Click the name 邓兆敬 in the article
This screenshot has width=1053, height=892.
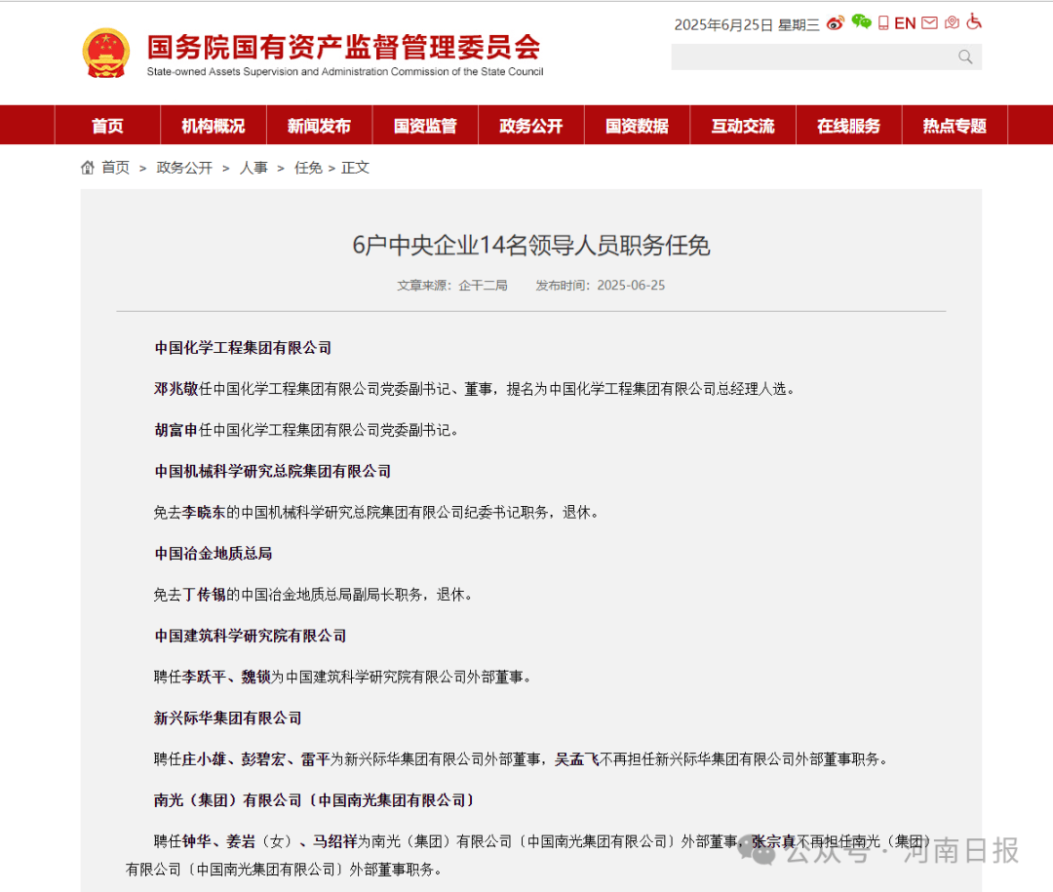175,389
